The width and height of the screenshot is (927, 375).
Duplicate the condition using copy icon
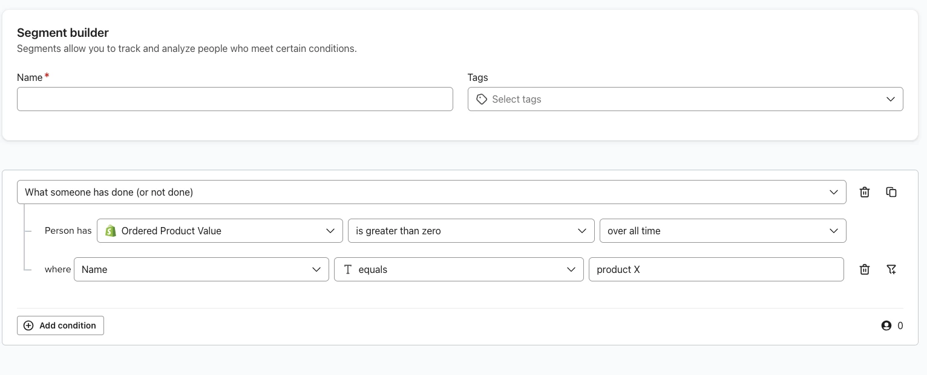(x=891, y=192)
